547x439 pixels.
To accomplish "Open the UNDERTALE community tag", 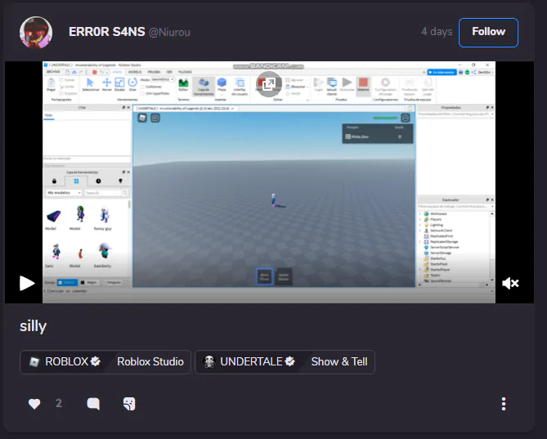I will click(x=249, y=362).
